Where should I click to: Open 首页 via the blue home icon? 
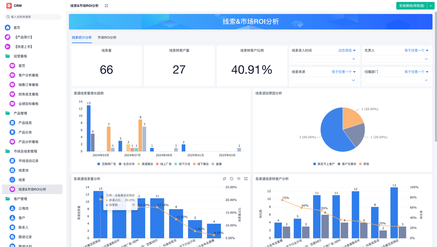pos(8,28)
